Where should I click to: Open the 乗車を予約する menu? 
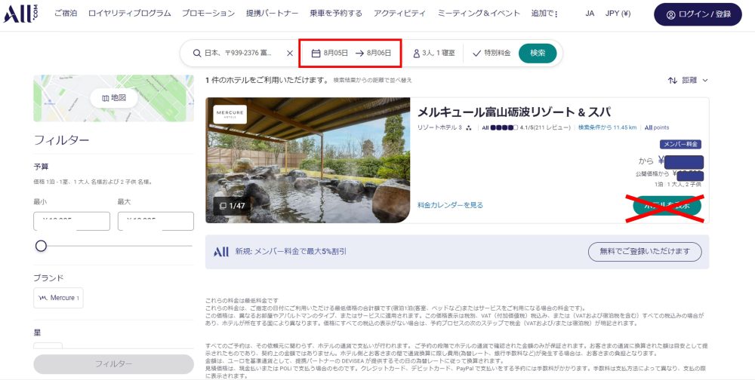tap(336, 14)
